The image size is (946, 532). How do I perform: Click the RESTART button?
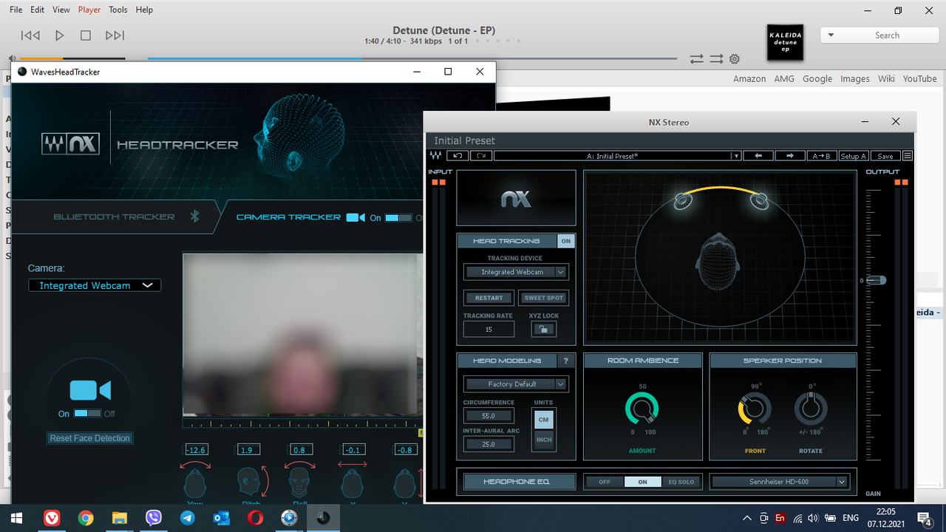point(489,298)
